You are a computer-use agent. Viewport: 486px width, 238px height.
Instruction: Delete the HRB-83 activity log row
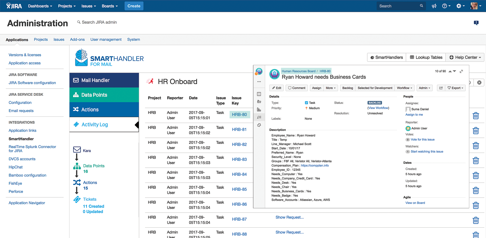[476, 161]
